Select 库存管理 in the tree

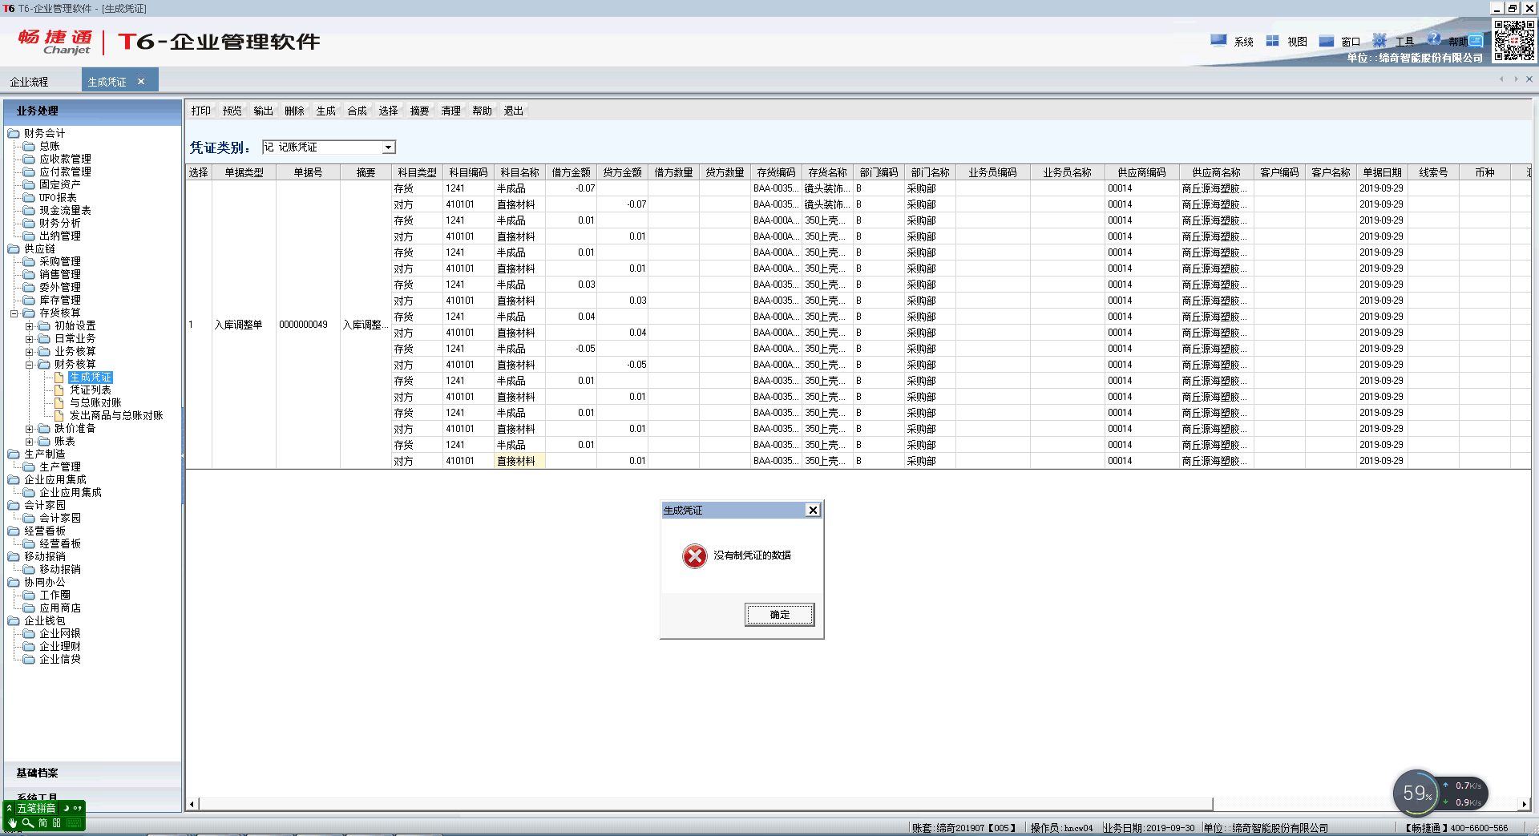[60, 300]
